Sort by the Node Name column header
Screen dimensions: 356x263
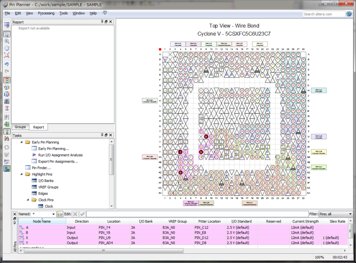click(x=42, y=222)
